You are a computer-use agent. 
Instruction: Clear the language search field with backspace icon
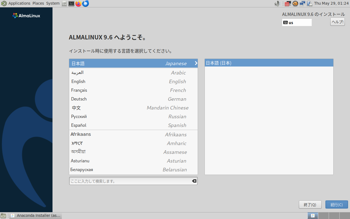point(194,181)
